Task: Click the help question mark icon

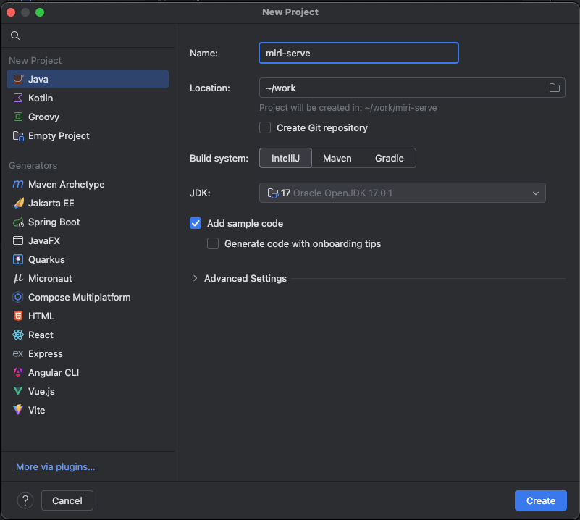Action: tap(25, 500)
